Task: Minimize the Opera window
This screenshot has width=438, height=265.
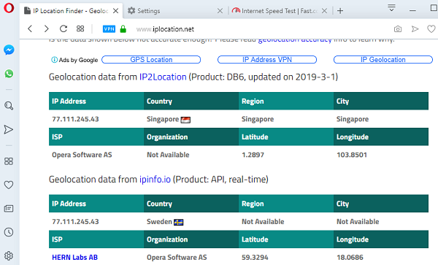Action: 412,10
